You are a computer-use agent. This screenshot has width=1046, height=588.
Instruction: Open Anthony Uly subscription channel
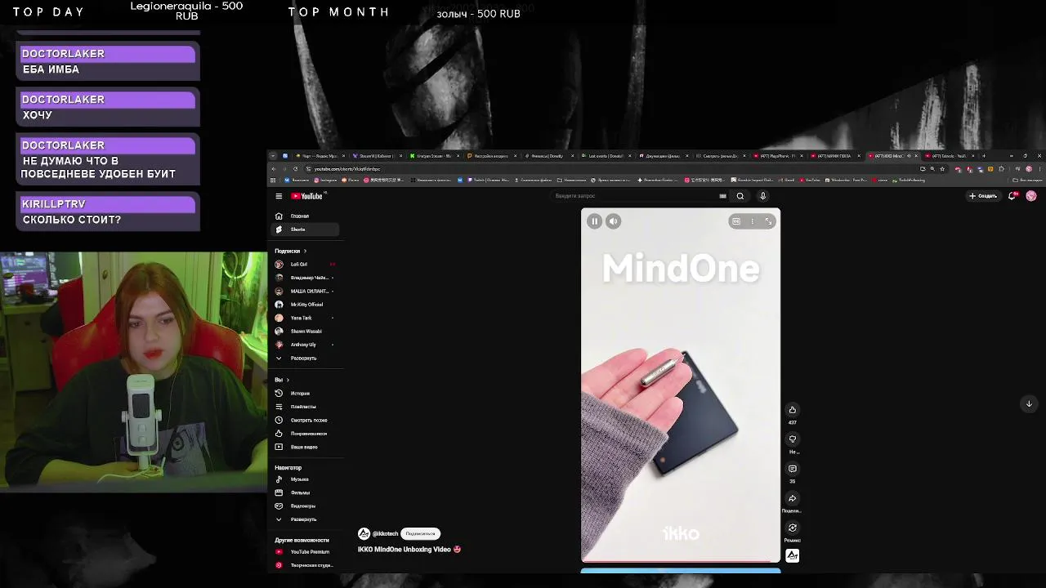pos(304,345)
